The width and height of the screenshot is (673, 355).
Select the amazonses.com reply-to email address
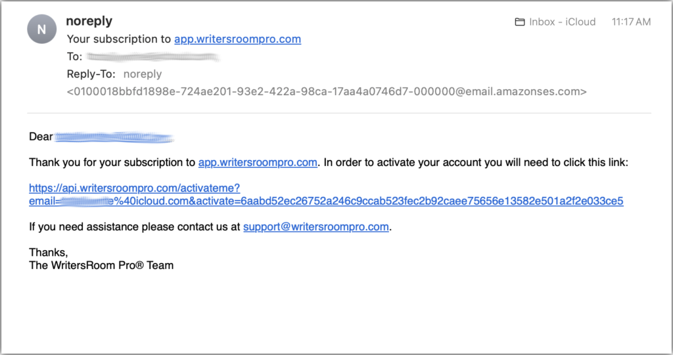tap(327, 91)
